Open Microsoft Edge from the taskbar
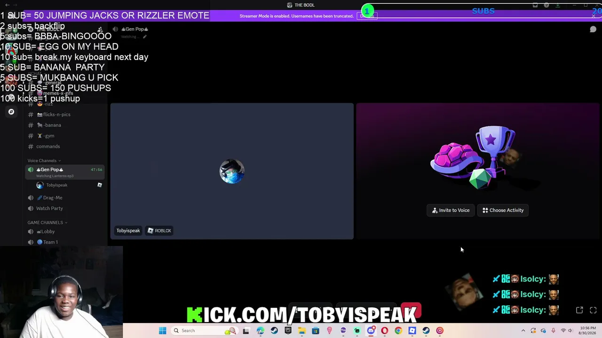This screenshot has width=602, height=338. coord(260,330)
